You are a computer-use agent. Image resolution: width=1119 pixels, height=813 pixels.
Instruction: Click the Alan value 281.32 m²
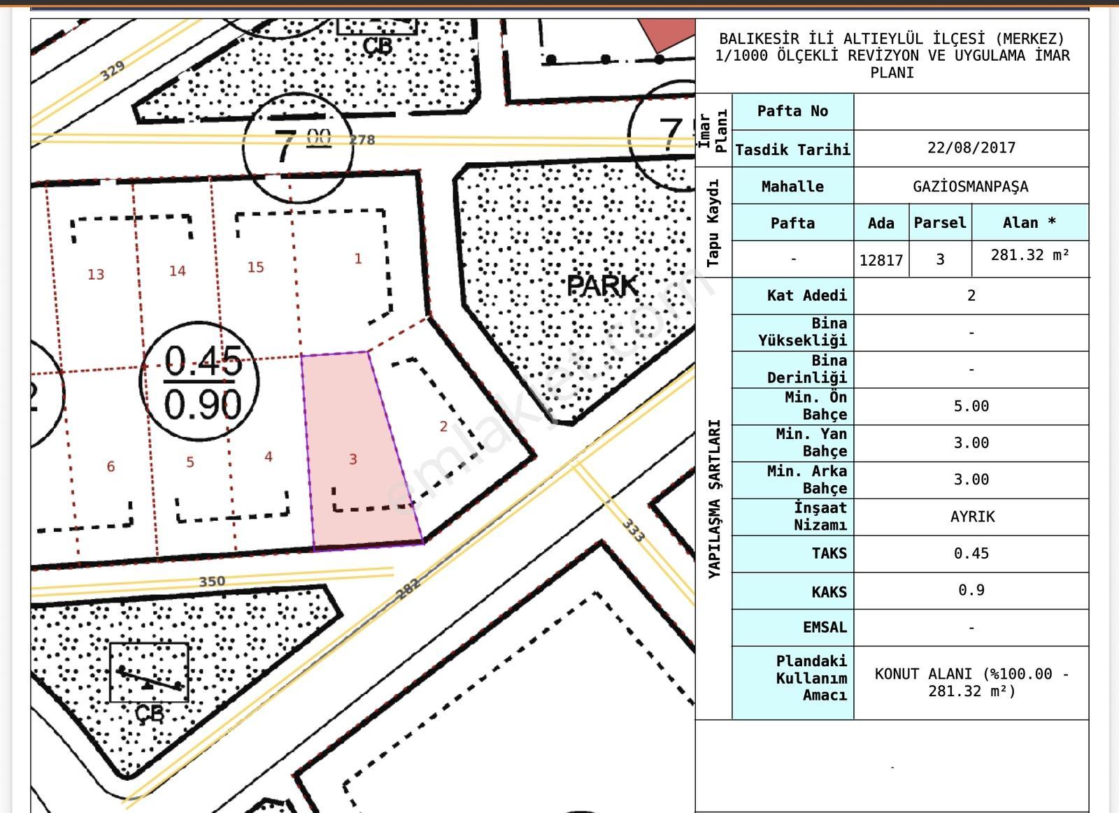(1030, 255)
